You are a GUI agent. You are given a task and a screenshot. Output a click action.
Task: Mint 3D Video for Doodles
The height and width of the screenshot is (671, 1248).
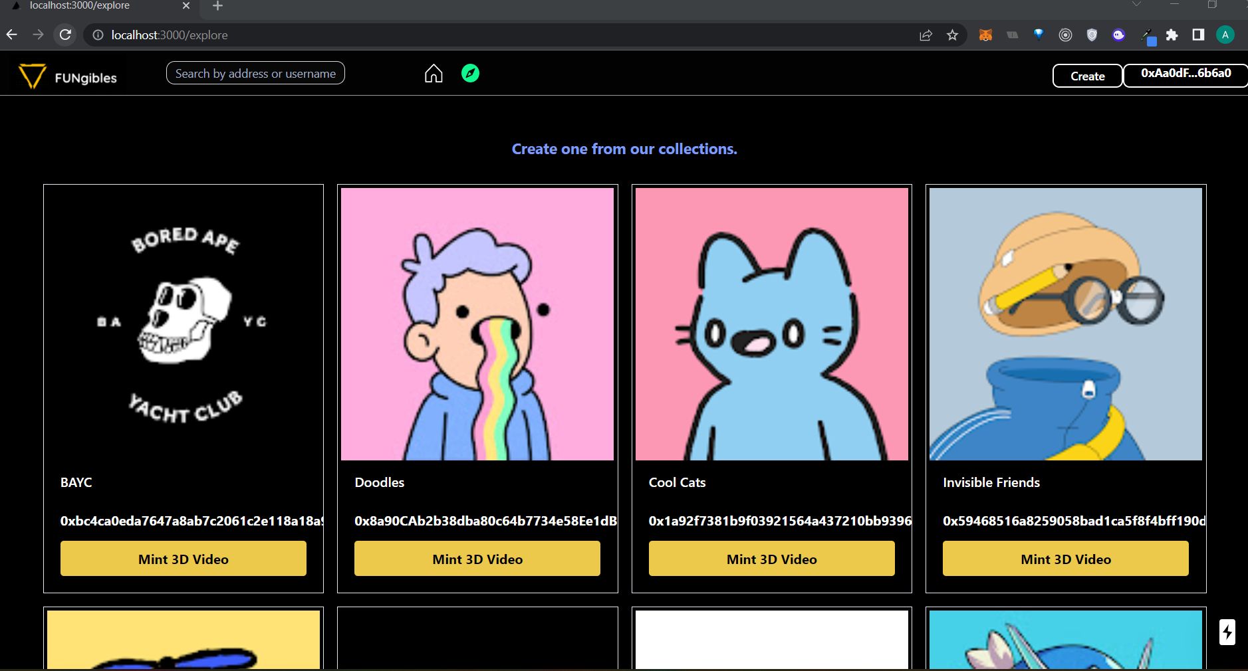coord(477,559)
